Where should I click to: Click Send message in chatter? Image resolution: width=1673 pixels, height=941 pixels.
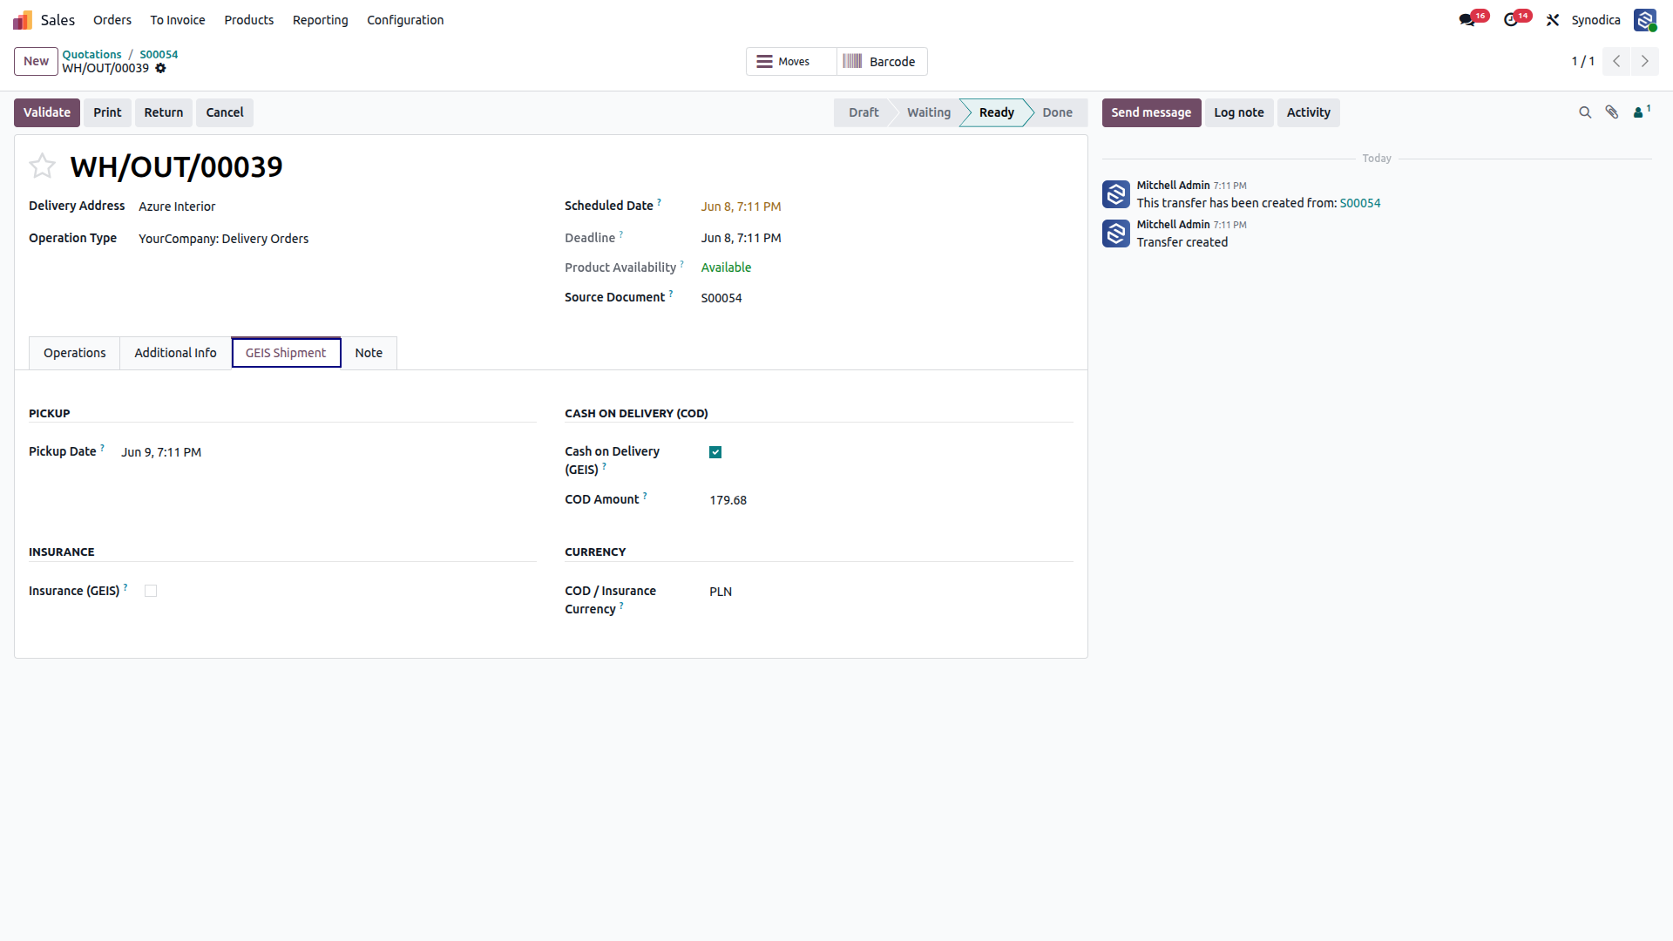[1151, 112]
